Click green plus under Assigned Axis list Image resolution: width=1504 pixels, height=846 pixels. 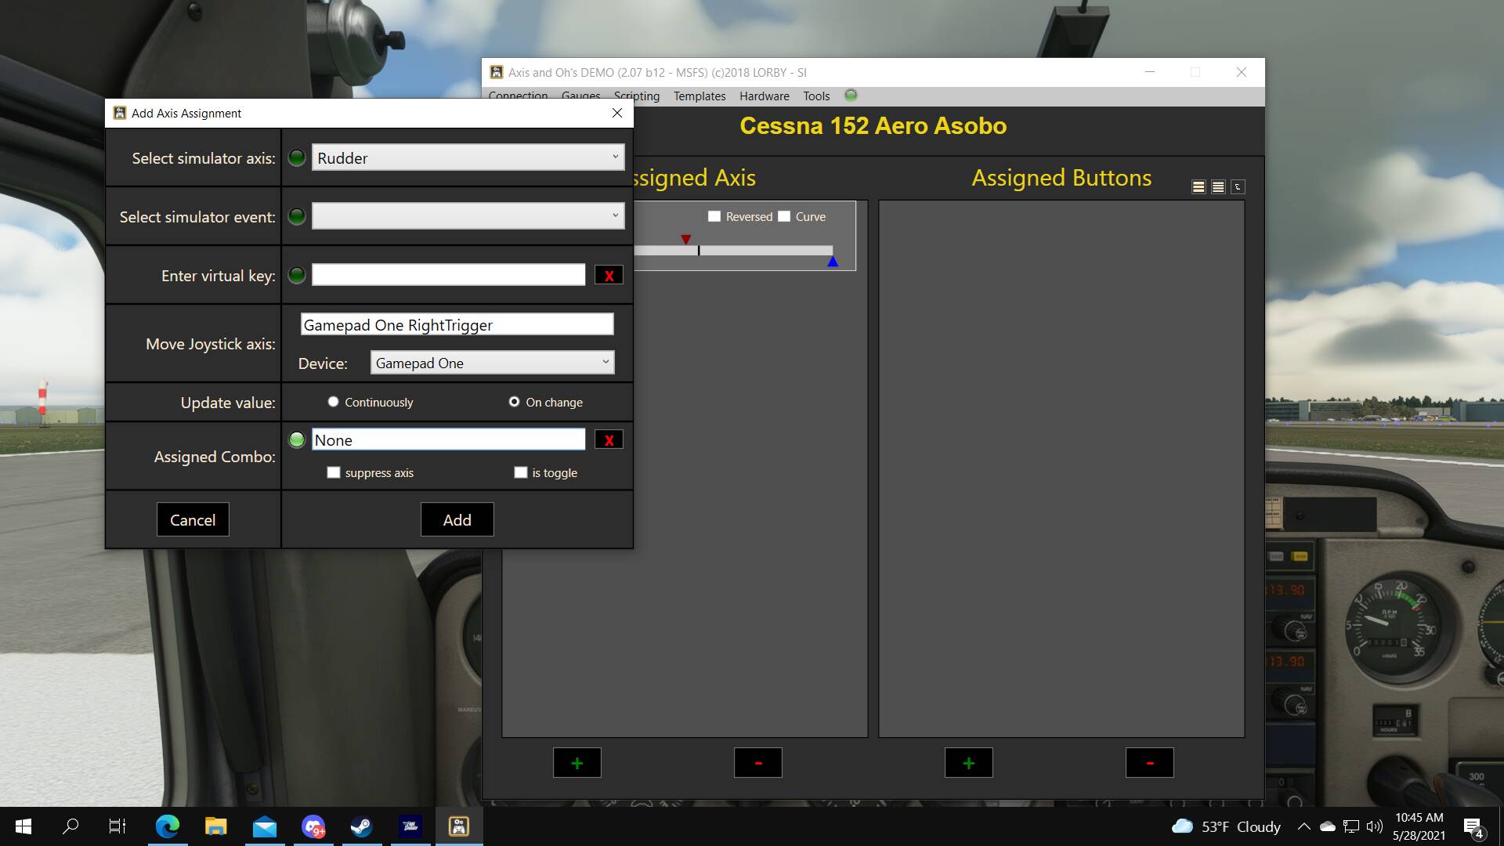pyautogui.click(x=577, y=762)
